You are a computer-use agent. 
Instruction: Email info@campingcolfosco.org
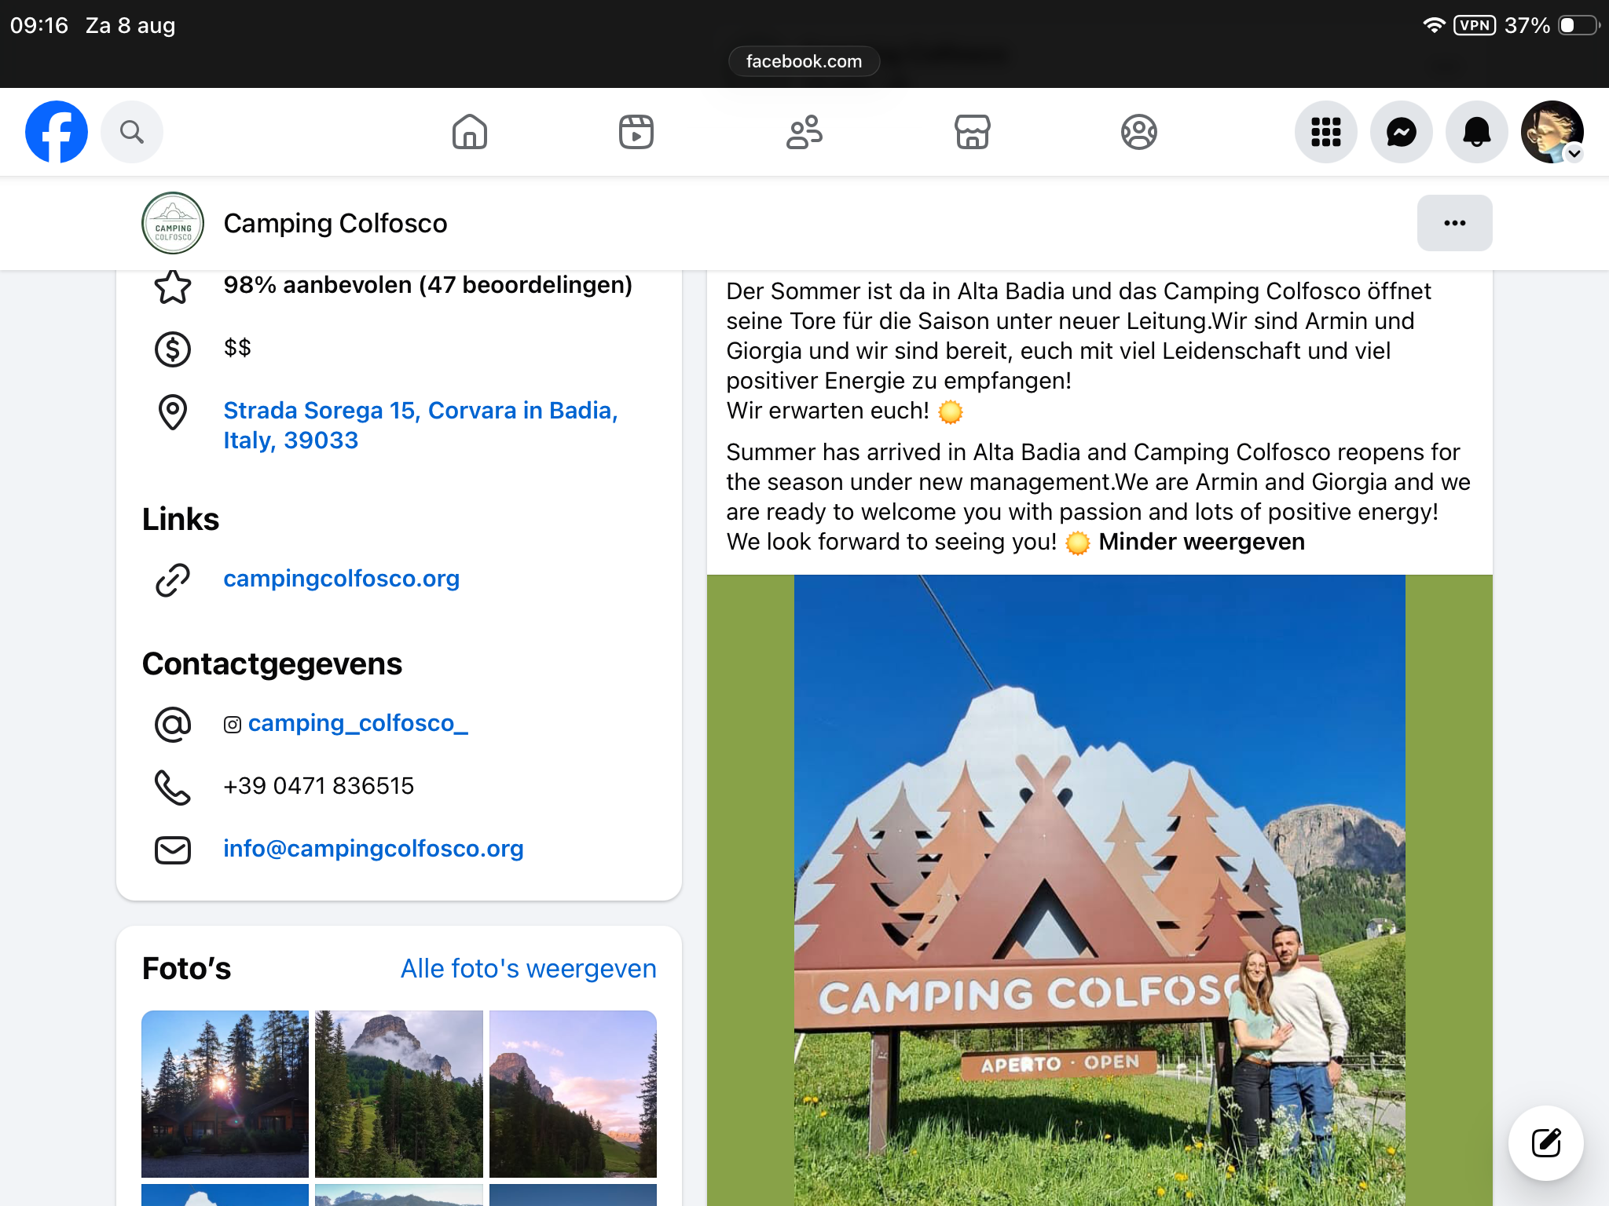(374, 849)
